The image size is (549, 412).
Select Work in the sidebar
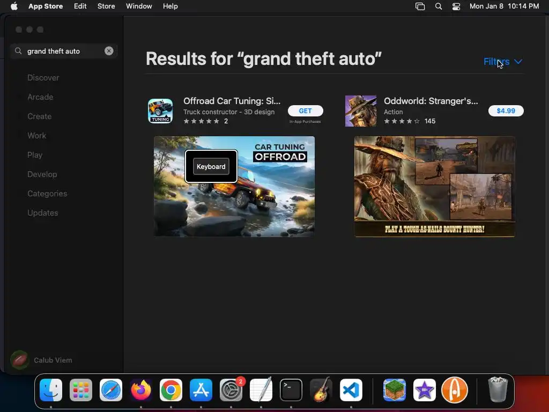tap(37, 136)
